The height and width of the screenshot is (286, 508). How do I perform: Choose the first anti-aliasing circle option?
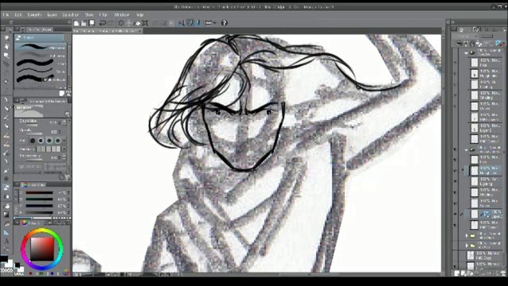click(33, 141)
